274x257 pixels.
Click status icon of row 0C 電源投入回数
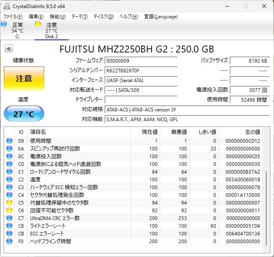click(9, 156)
